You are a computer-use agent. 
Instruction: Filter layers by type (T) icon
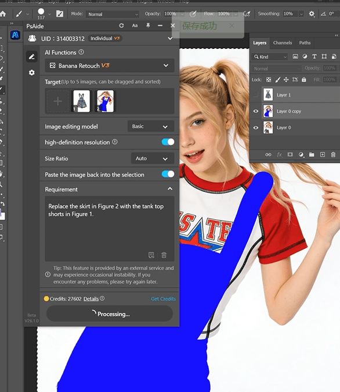[x=314, y=56]
